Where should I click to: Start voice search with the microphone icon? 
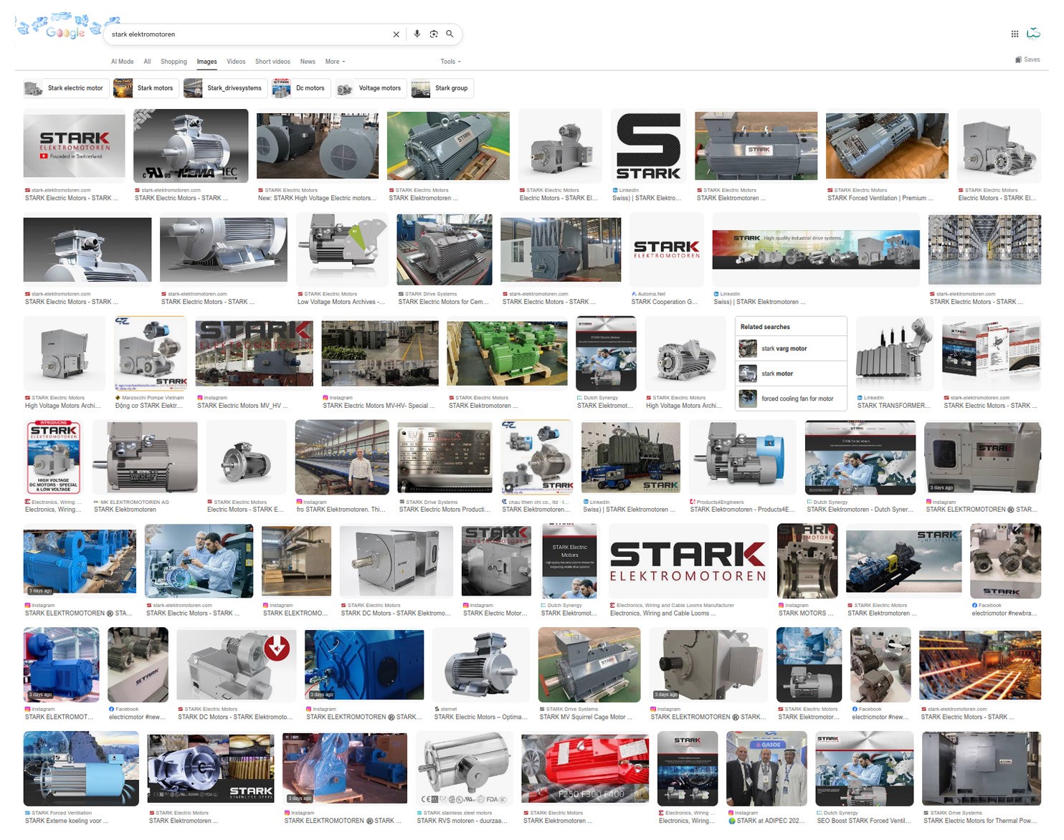click(x=417, y=34)
